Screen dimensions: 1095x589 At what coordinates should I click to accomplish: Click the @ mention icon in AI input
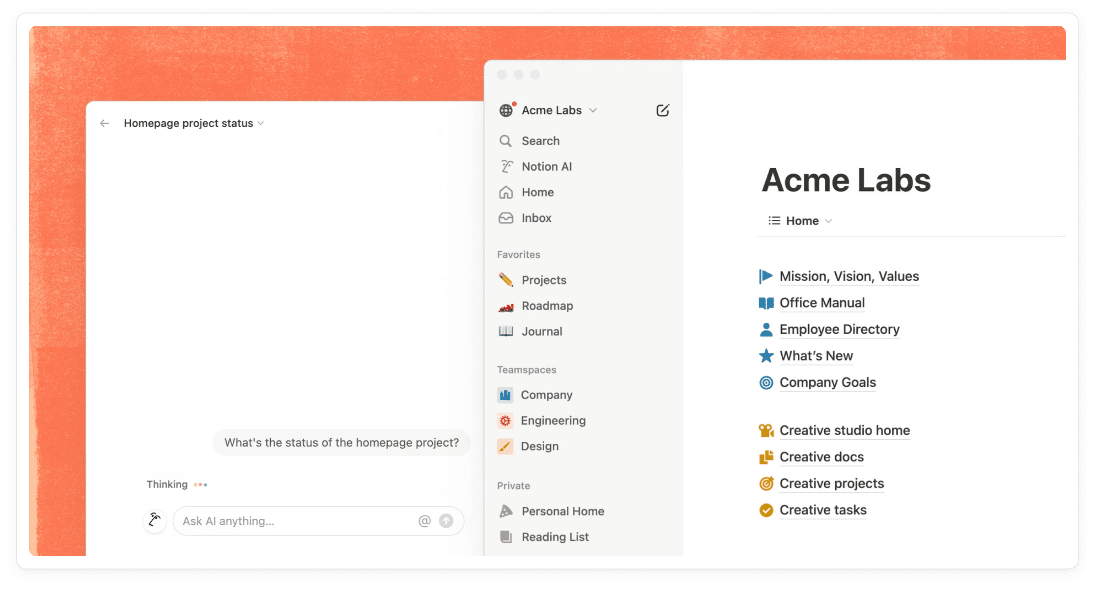point(424,521)
